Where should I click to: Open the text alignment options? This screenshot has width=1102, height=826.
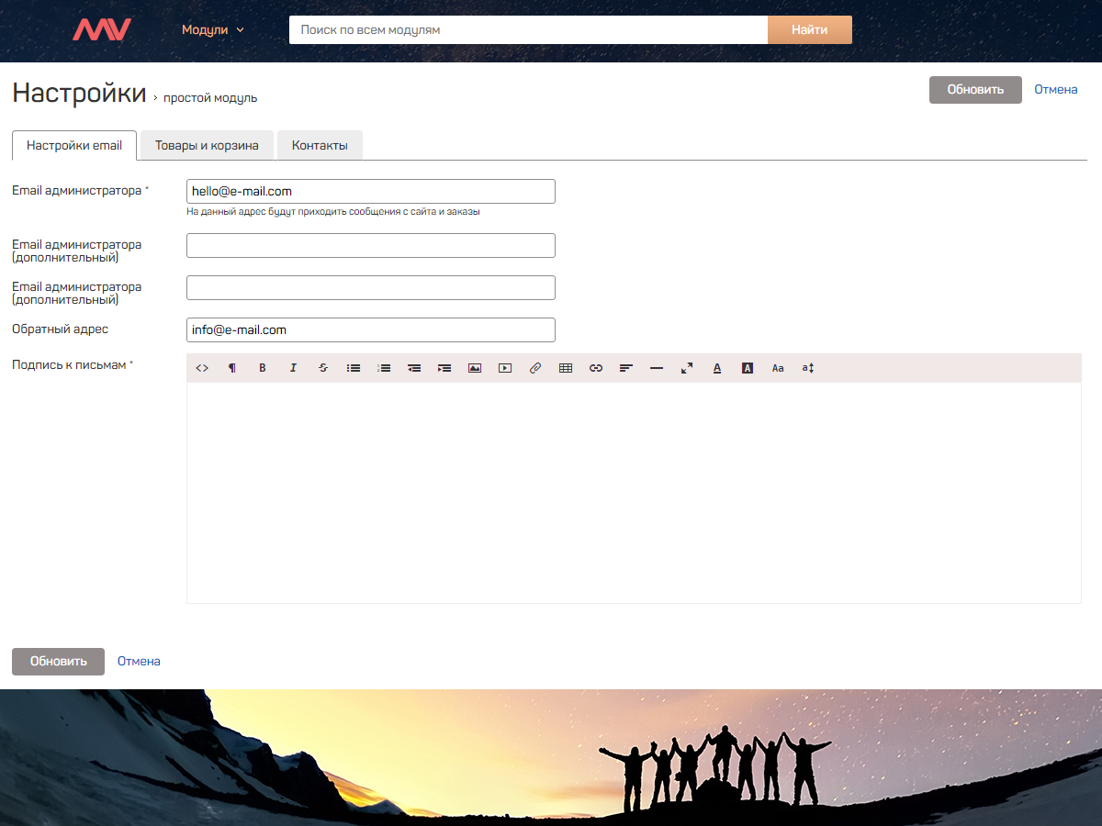[626, 368]
